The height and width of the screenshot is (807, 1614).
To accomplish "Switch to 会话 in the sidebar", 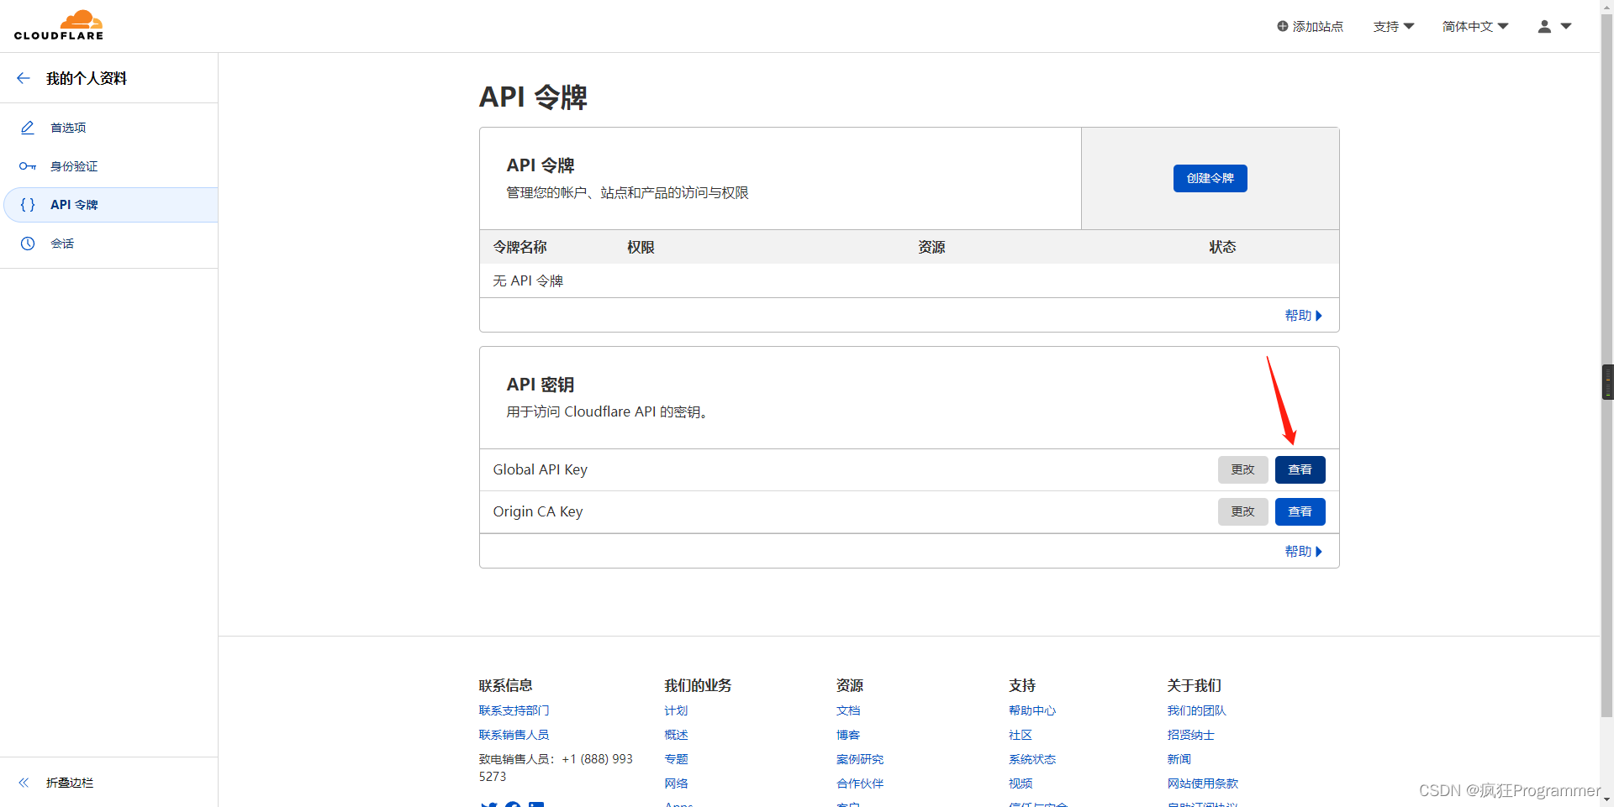I will pos(61,244).
